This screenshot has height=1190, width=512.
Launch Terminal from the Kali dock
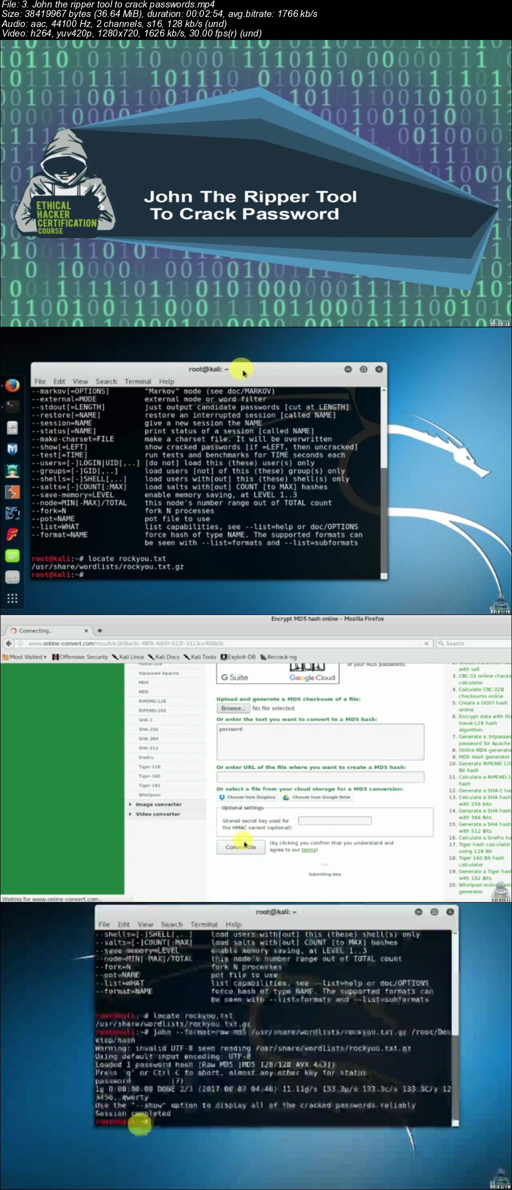coord(12,405)
